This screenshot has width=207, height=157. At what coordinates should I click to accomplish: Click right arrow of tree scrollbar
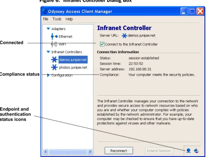[90, 151]
